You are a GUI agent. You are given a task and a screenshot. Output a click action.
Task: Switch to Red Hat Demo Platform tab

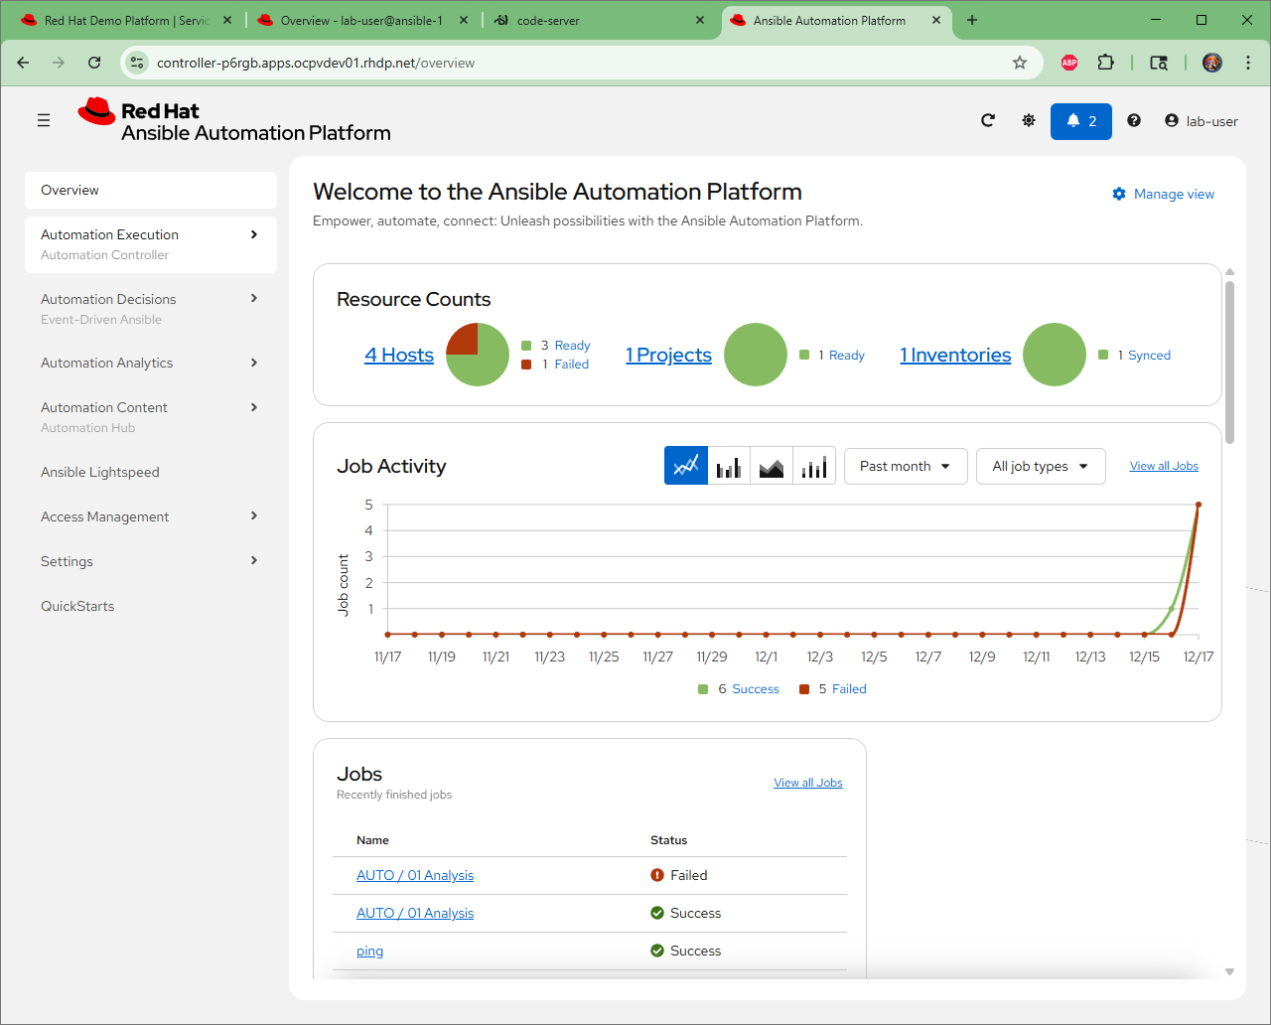pos(127,20)
